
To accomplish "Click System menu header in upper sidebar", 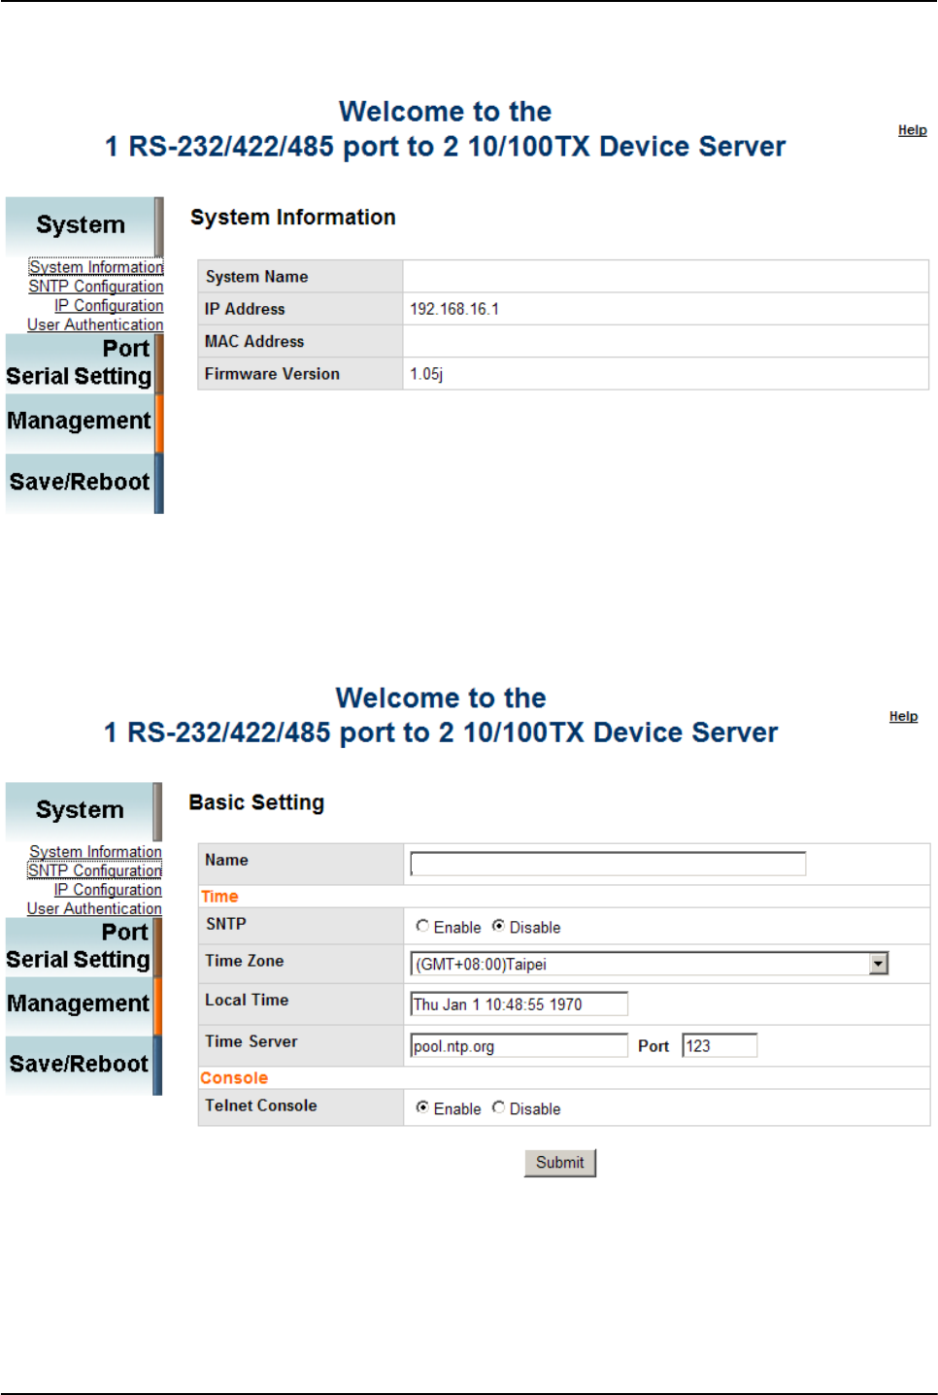I will click(84, 225).
